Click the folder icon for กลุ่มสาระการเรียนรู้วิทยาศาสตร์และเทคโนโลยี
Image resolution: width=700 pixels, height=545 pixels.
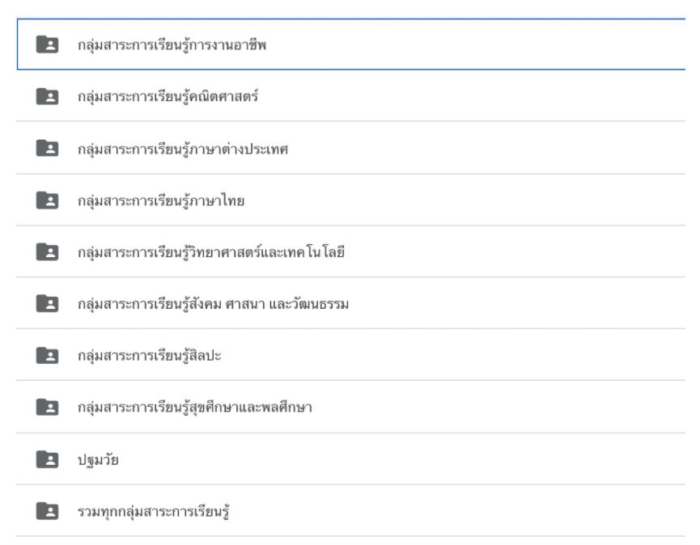pos(47,251)
